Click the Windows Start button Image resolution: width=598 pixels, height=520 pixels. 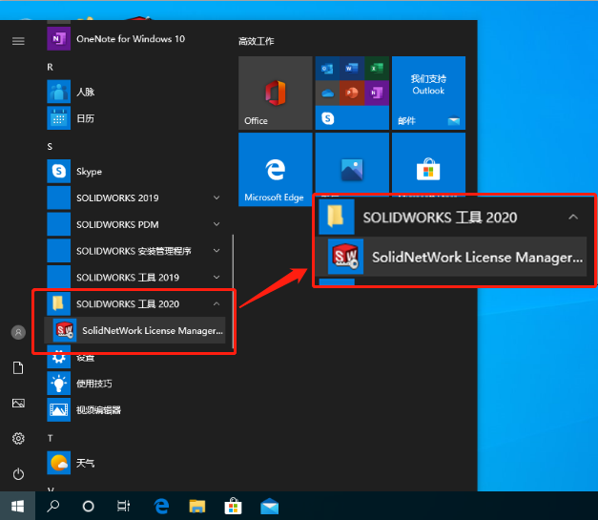pyautogui.click(x=17, y=506)
